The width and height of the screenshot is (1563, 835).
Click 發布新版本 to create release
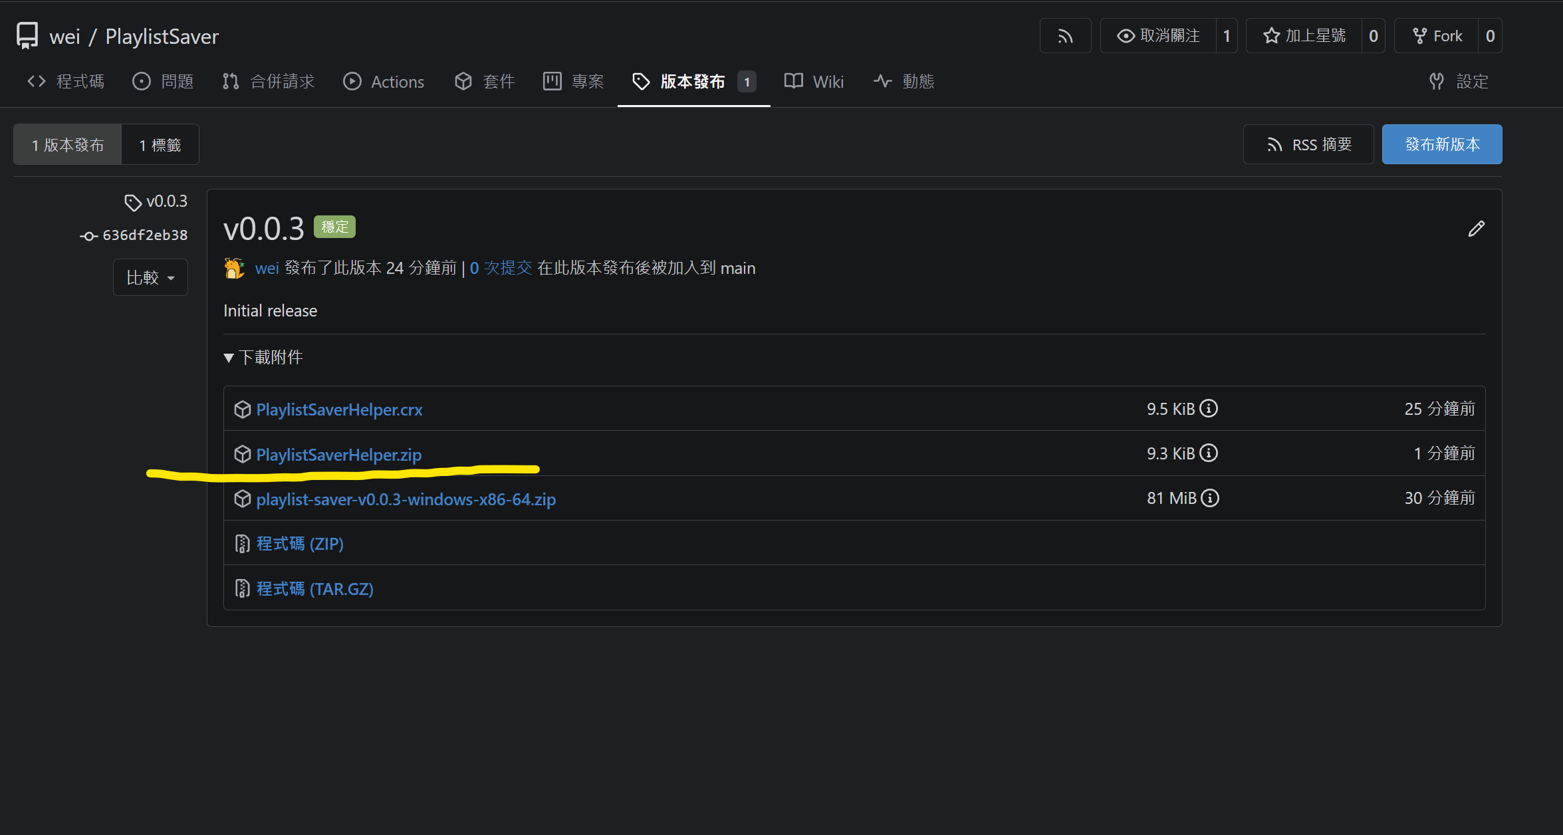tap(1442, 144)
